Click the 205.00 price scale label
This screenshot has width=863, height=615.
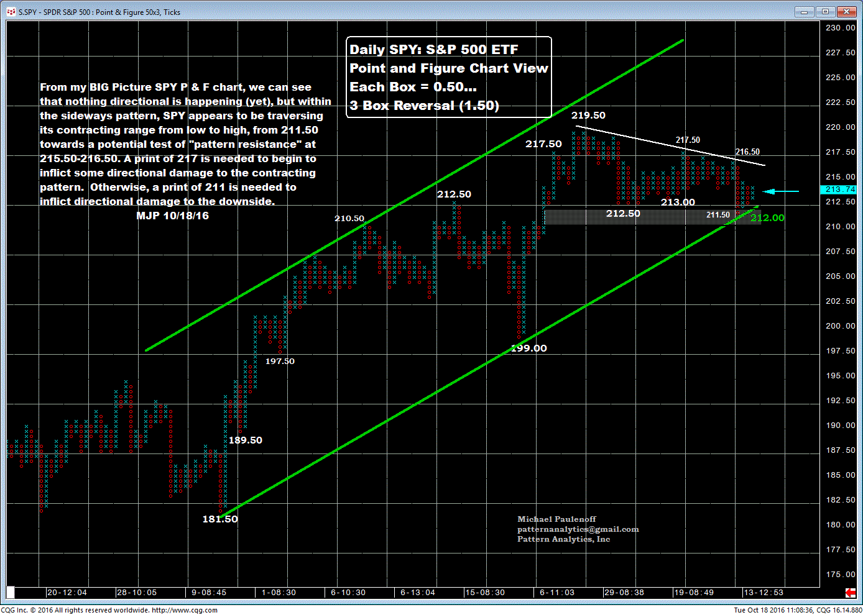(x=841, y=276)
